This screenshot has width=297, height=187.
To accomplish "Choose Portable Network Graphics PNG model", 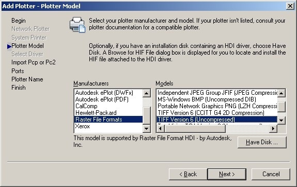I will click(x=217, y=106).
